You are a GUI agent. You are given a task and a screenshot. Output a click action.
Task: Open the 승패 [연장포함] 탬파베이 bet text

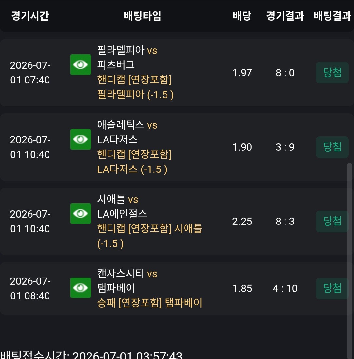tap(149, 303)
